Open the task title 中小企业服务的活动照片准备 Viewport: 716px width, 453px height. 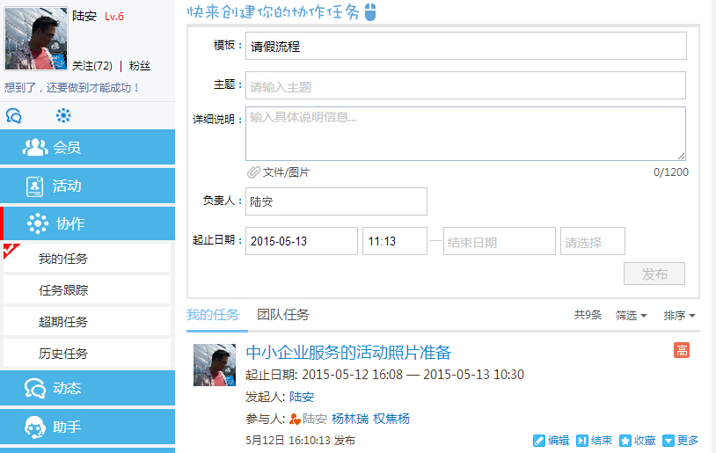pos(348,353)
